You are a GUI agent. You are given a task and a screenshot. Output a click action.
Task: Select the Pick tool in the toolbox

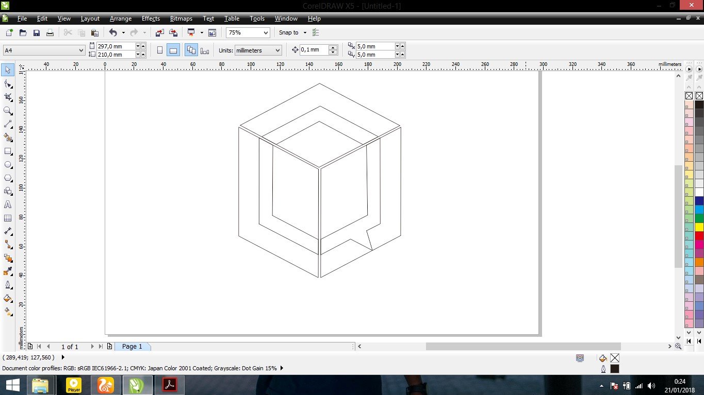pos(8,70)
